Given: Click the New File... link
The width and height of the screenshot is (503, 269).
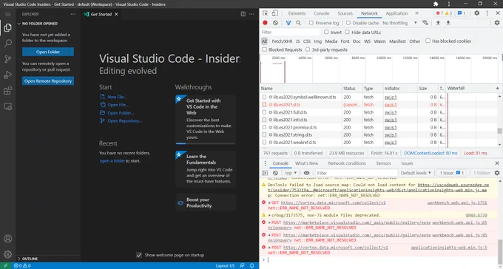Looking at the screenshot, I should point(117,97).
